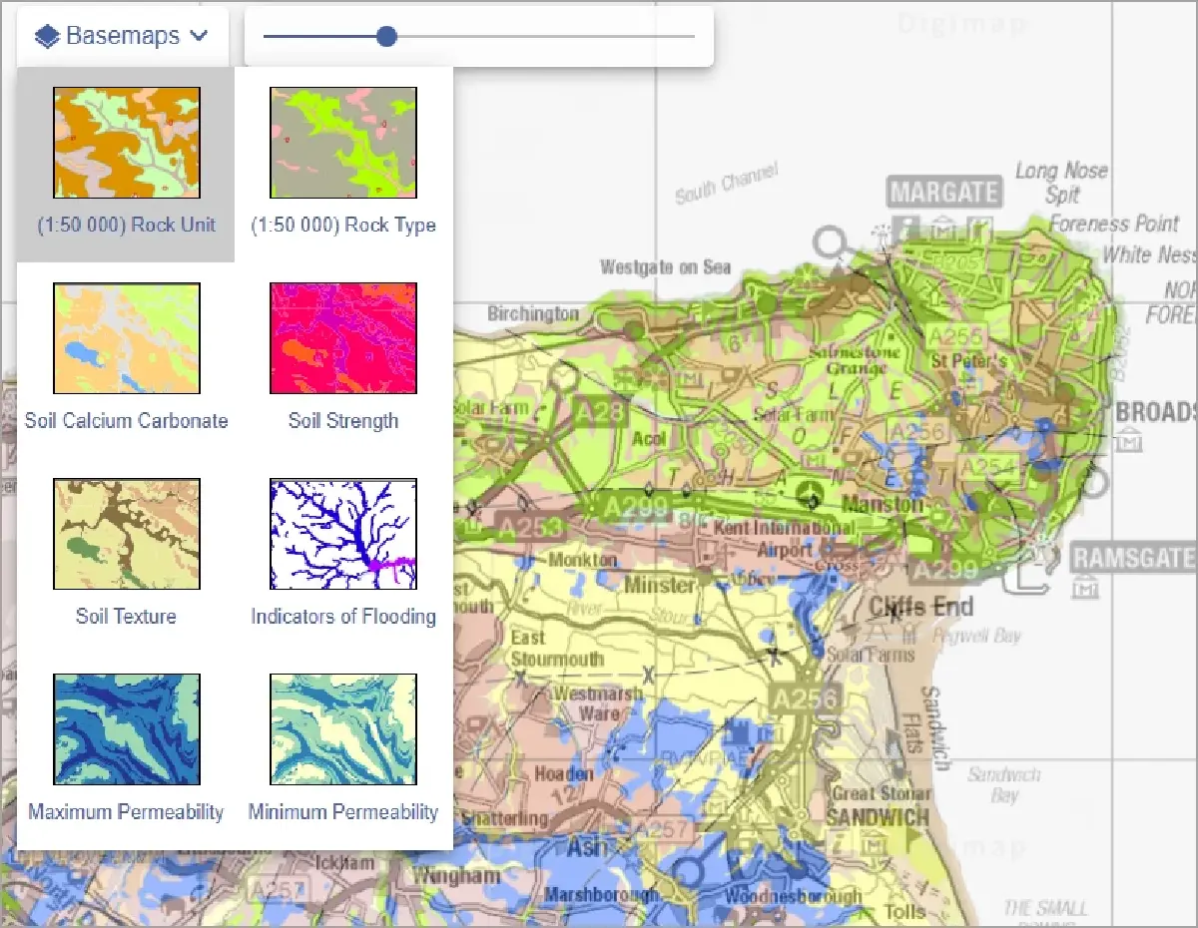Choose the Maximum Permeability basemap thumbnail
This screenshot has width=1198, height=928.
point(126,729)
